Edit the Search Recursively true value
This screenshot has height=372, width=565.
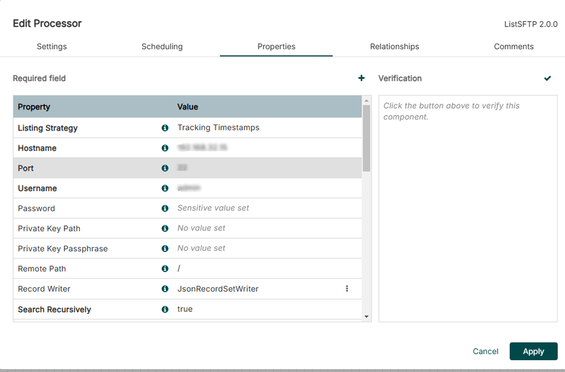(185, 309)
